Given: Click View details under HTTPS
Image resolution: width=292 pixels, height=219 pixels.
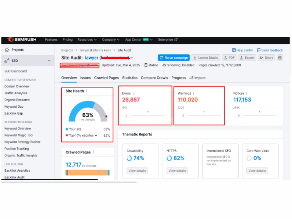Looking at the screenshot, I should (177, 171).
